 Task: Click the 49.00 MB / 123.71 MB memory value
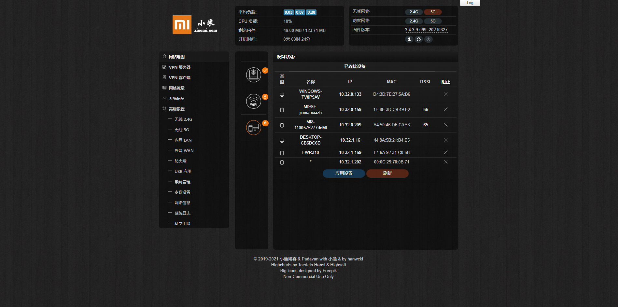[304, 31]
